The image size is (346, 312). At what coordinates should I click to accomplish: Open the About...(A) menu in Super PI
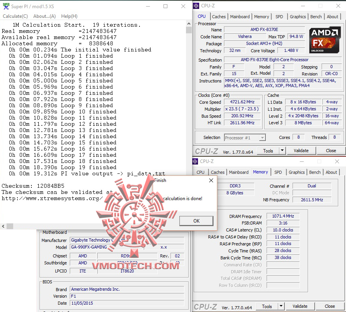point(45,16)
